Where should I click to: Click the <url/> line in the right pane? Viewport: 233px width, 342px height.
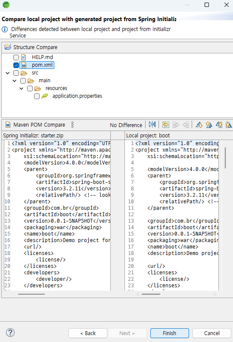(x=156, y=266)
